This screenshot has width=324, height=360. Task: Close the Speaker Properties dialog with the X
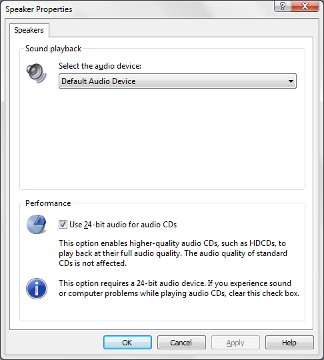pyautogui.click(x=305, y=6)
